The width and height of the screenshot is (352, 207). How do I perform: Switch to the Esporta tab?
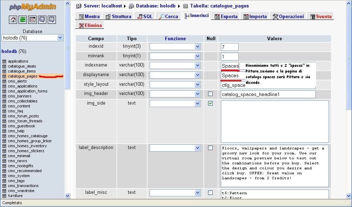tap(226, 17)
